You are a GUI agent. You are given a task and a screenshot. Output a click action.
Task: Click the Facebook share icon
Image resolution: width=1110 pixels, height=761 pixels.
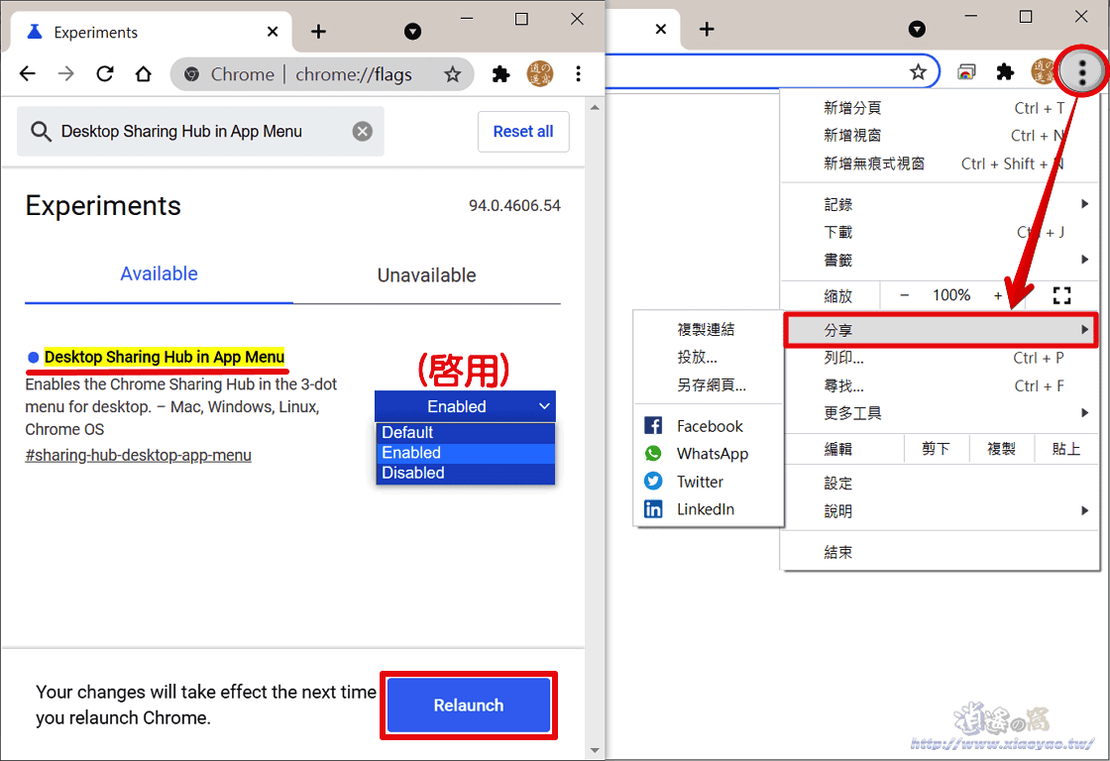click(x=653, y=425)
